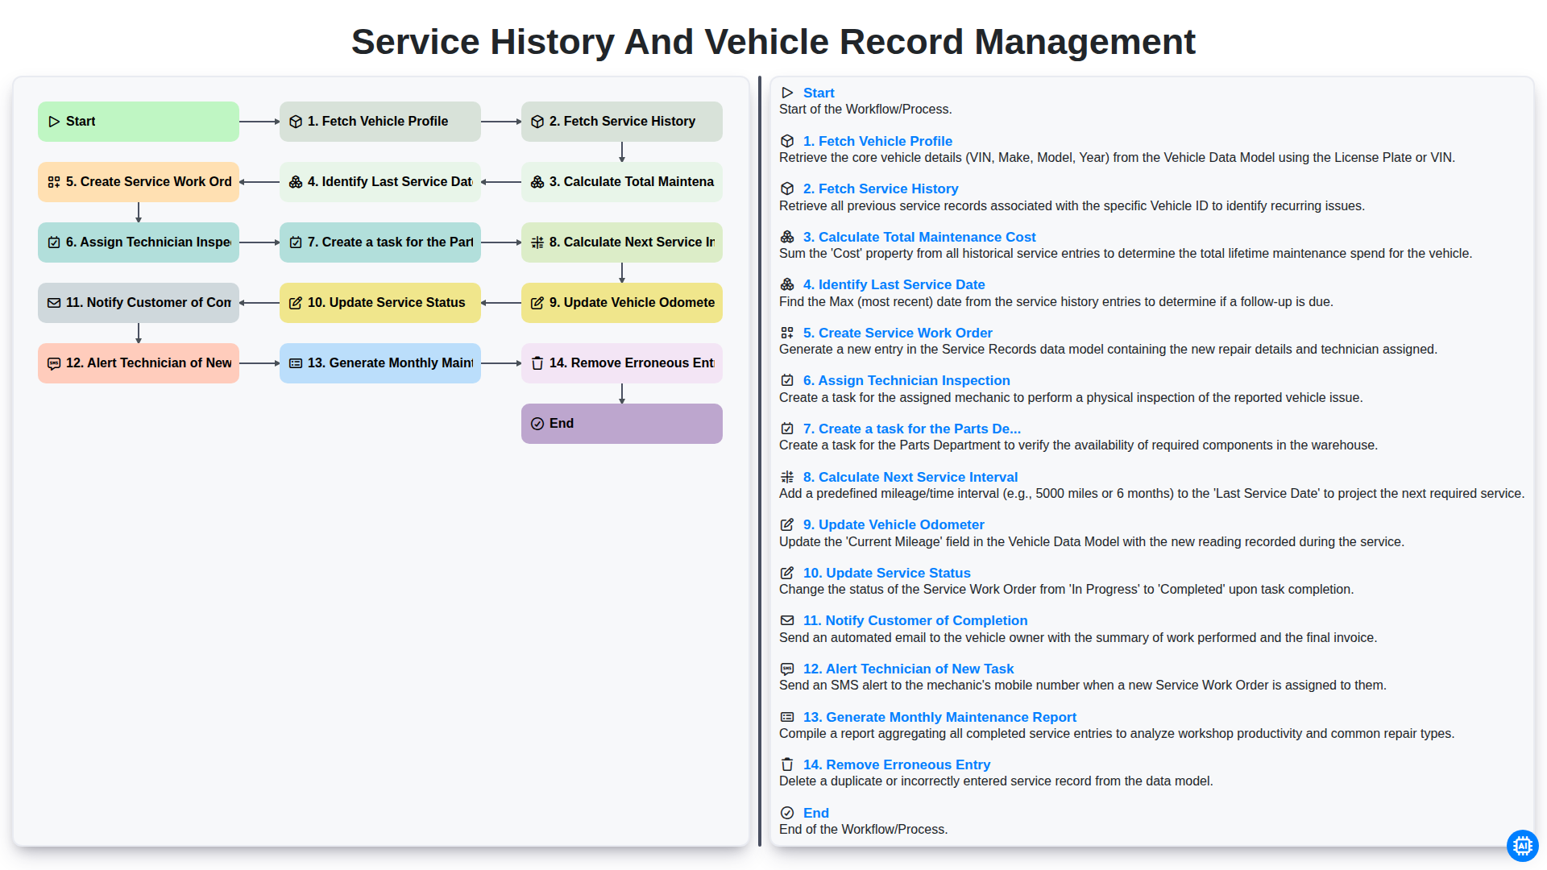
Task: Open the 6. Assign Technician Inspection link
Action: (x=906, y=380)
